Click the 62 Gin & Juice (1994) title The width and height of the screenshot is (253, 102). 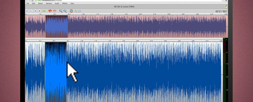124,7
